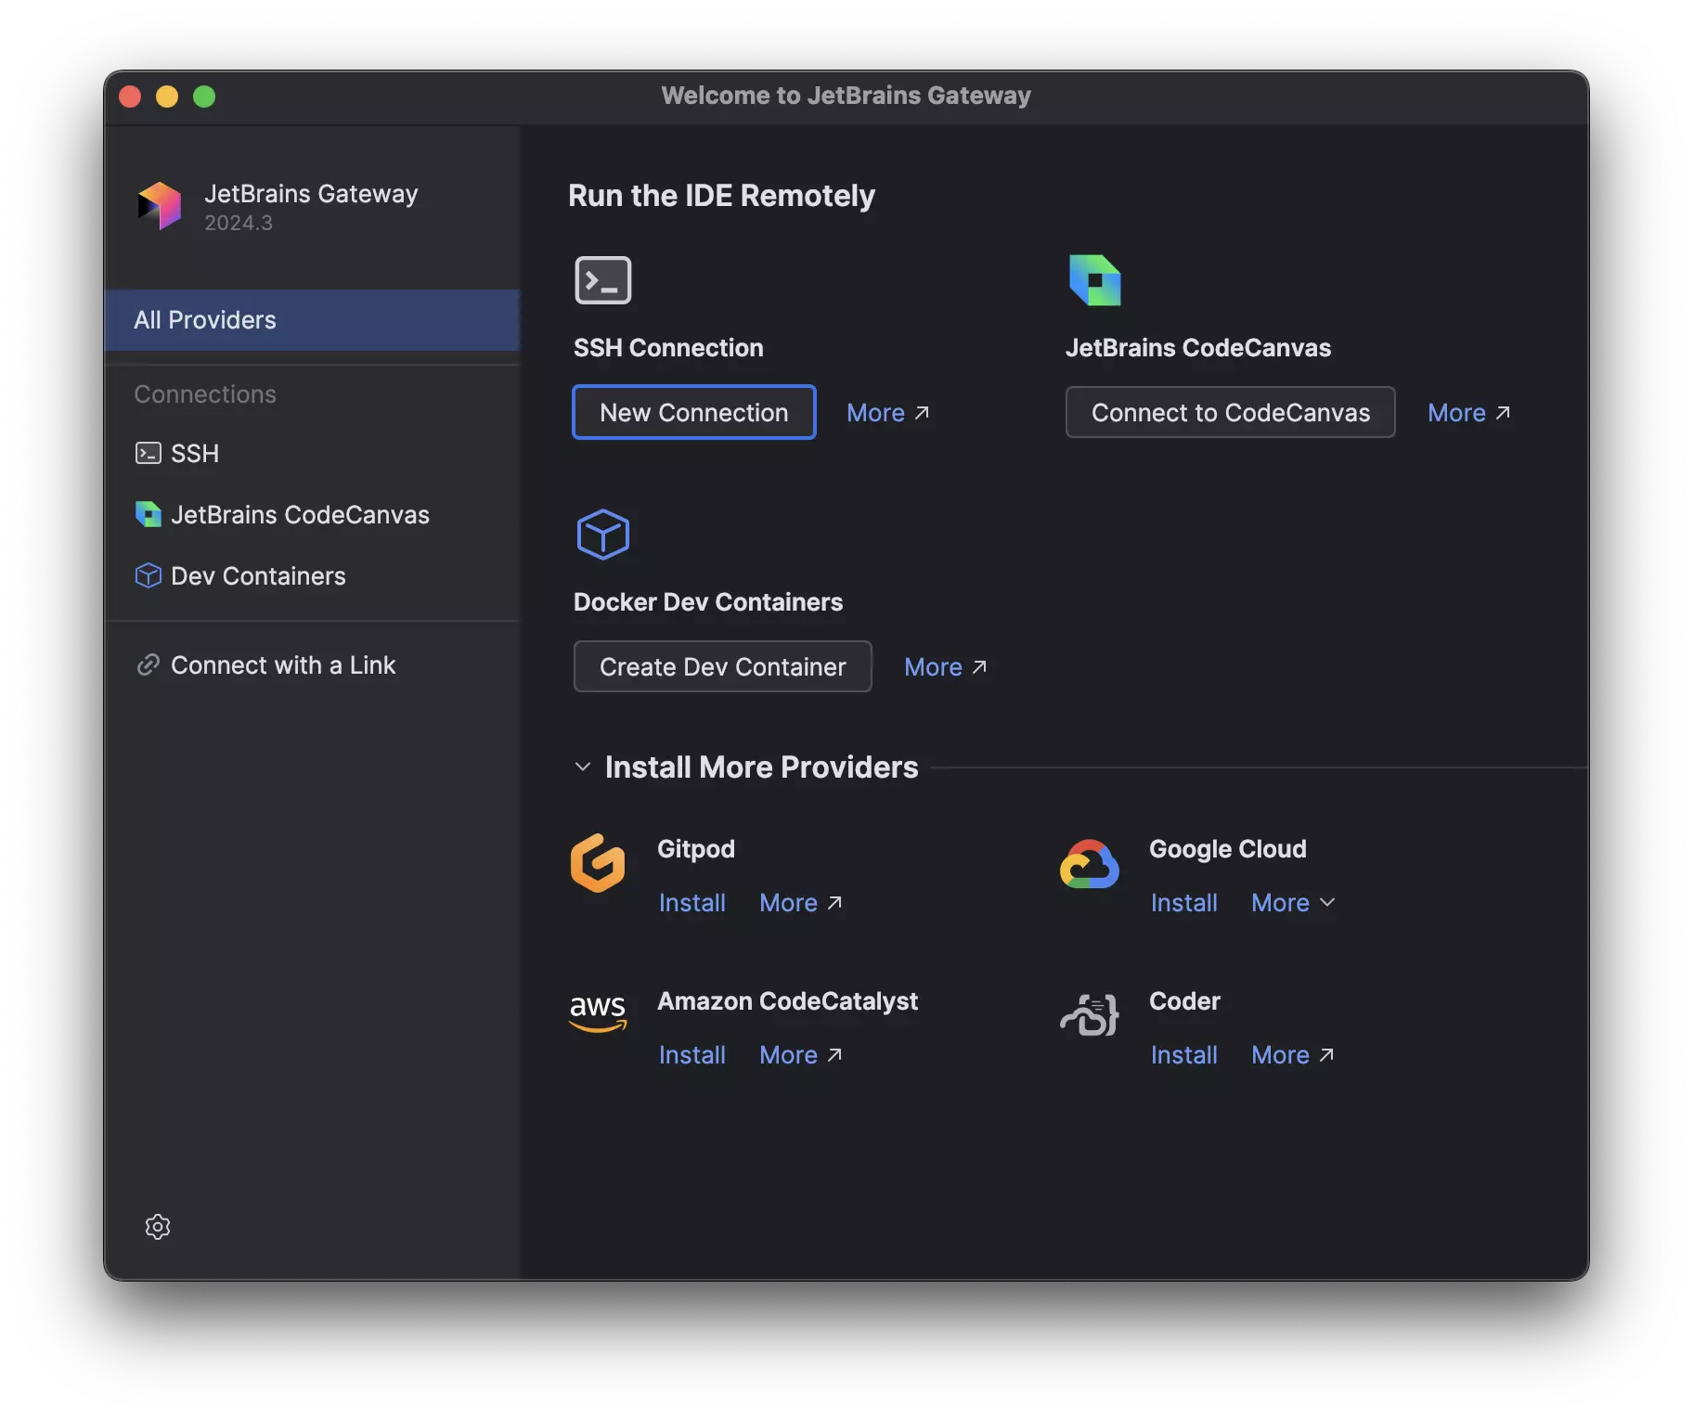Click Create Dev Container button
Image resolution: width=1693 pixels, height=1418 pixels.
(x=722, y=667)
